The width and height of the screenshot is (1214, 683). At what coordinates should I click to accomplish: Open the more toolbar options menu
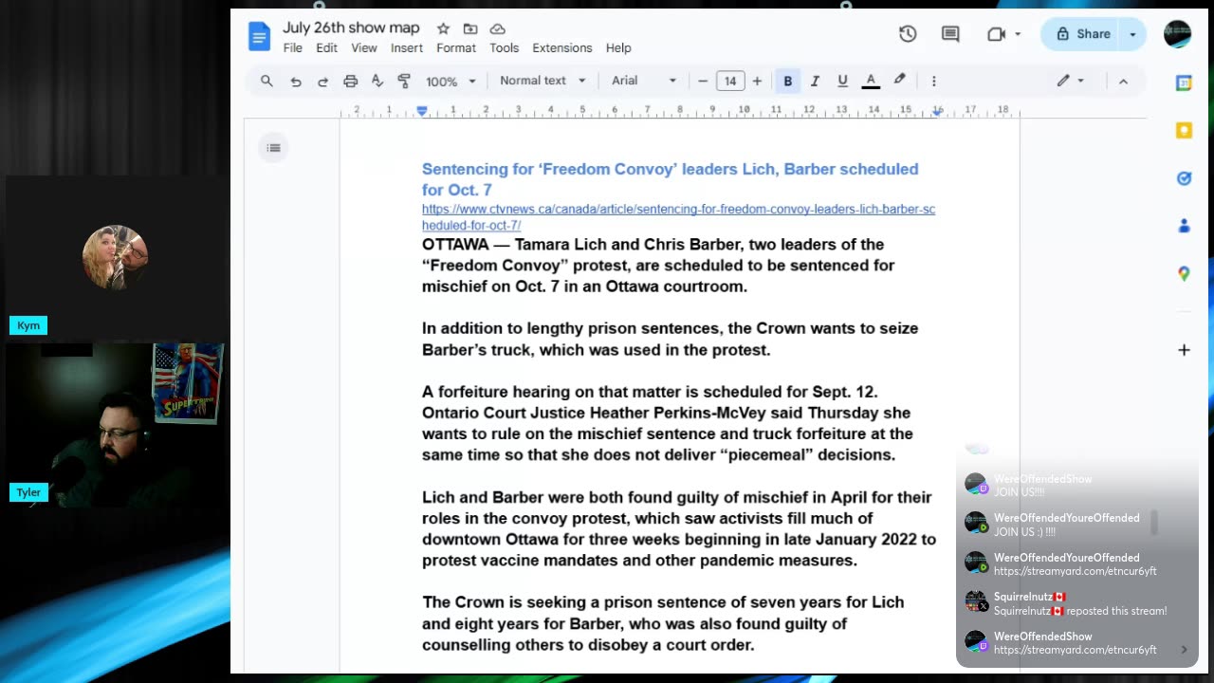click(x=933, y=81)
